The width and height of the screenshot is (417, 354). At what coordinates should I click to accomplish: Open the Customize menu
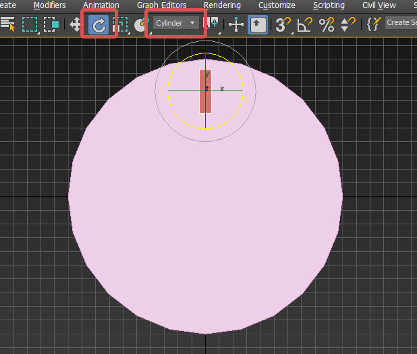(x=277, y=5)
